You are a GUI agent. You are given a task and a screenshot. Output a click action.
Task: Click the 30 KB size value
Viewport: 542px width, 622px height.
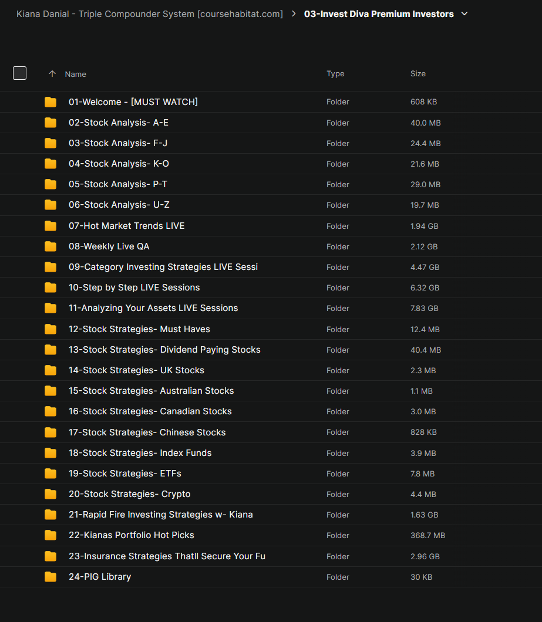click(421, 577)
